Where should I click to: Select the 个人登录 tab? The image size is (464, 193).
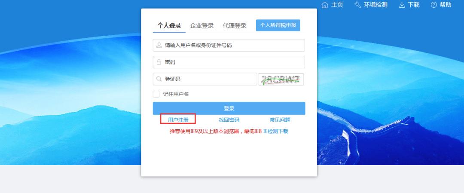169,25
